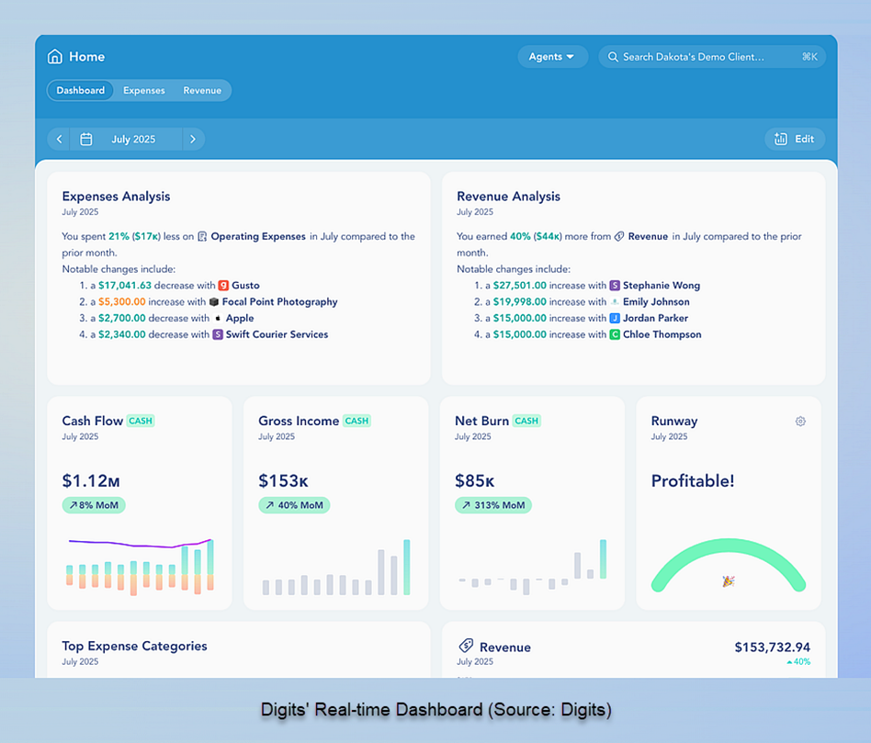Click the Edit button
Image resolution: width=871 pixels, height=743 pixels.
pyautogui.click(x=795, y=139)
